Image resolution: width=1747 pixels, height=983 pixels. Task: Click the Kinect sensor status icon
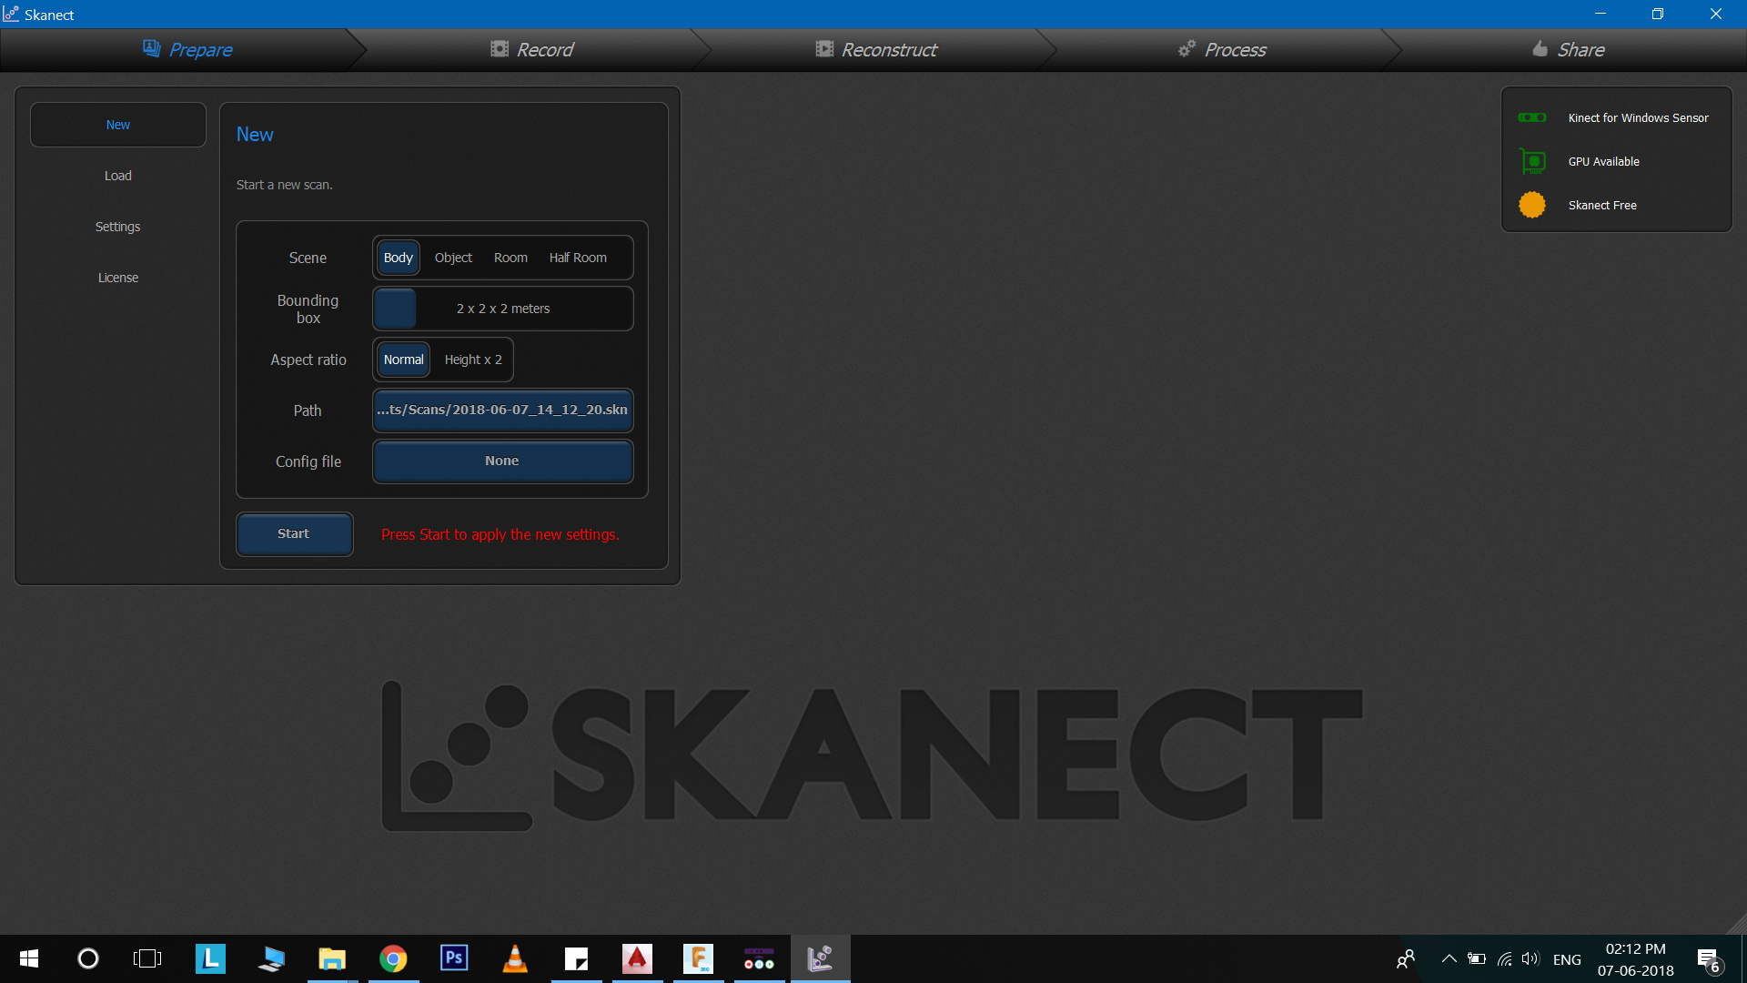(1532, 117)
